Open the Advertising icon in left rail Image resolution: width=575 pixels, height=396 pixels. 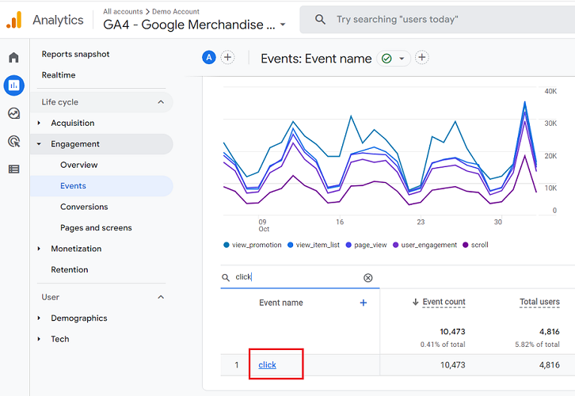click(13, 141)
